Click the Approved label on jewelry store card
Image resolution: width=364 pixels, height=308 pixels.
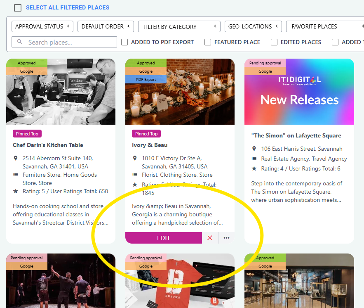(x=265, y=258)
